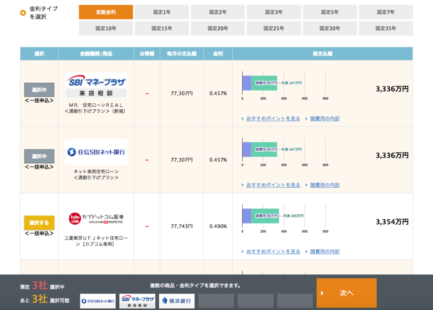Expand 諸費用の内訳 for 住信SBIネット銀行 row
433x310 pixels.
(325, 185)
